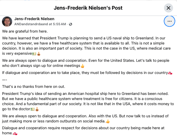This screenshot has height=138, width=177.
Task: Click the thumbs-up emoji after "online meetings"
Action: (83, 66)
